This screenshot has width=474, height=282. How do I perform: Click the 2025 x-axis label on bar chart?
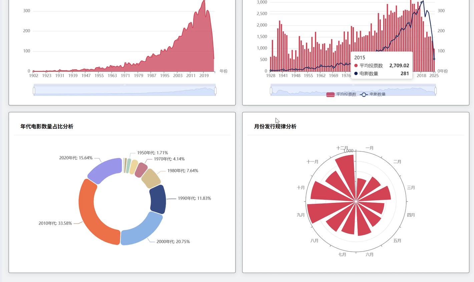(434, 76)
